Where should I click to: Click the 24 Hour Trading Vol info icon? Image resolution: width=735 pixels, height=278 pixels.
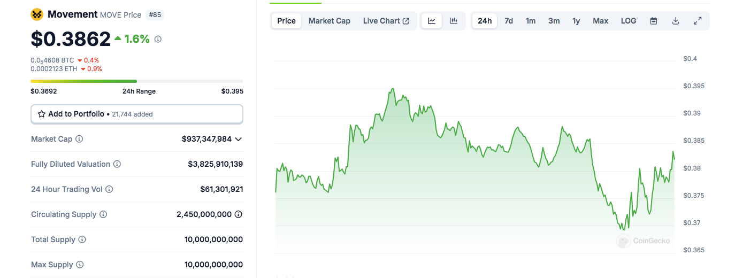109,189
